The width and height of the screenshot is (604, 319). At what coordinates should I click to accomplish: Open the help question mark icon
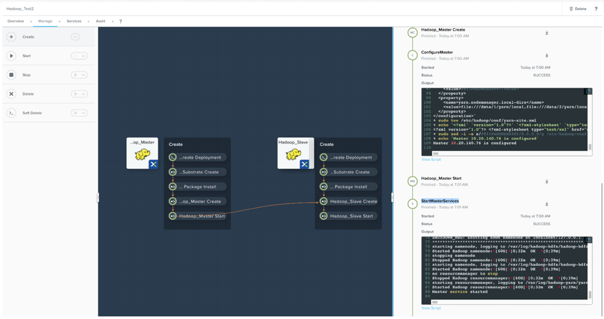(x=596, y=9)
